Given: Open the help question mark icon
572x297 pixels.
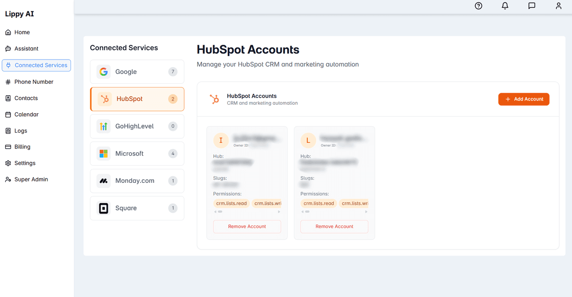Looking at the screenshot, I should [478, 6].
